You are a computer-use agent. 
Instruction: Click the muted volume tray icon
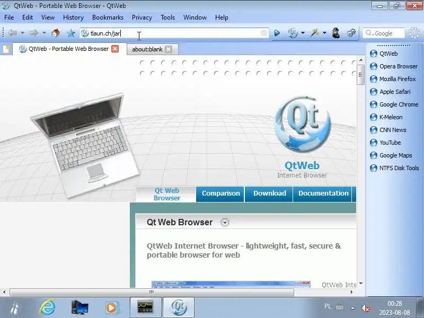tap(365, 308)
